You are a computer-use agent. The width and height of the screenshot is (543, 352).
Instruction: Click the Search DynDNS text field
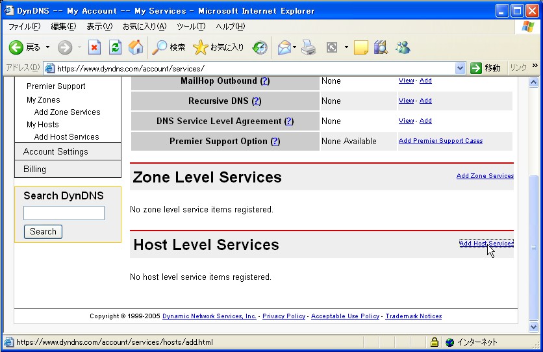[x=64, y=213]
